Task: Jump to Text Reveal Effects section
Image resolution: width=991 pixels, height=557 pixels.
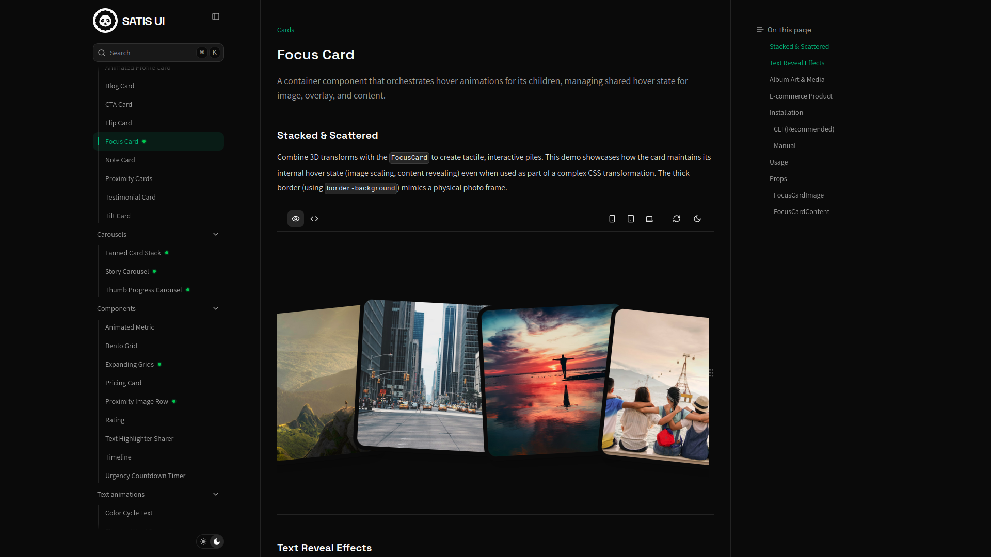Action: (x=796, y=63)
